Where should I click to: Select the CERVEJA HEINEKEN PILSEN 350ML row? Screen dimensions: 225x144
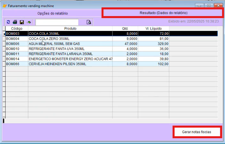70,64
